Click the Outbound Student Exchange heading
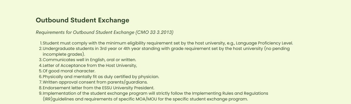This screenshot has height=104, width=351. [x=82, y=20]
